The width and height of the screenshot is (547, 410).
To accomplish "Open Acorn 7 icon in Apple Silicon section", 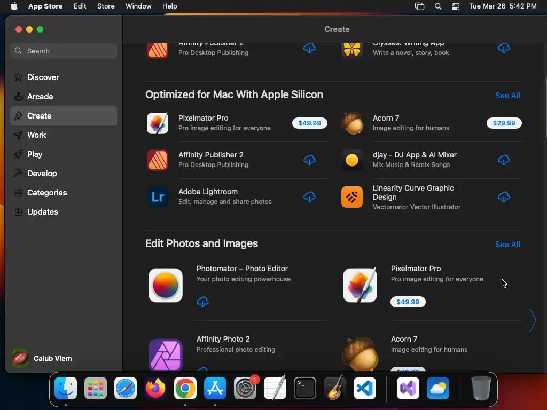I will [x=351, y=123].
